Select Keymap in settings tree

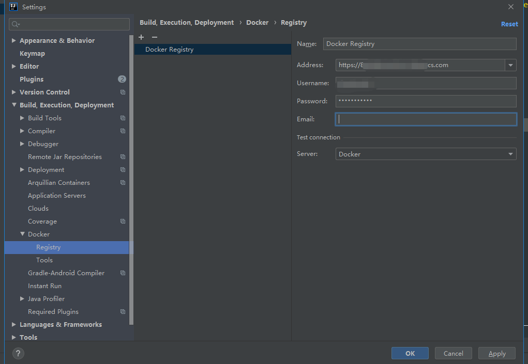[33, 54]
